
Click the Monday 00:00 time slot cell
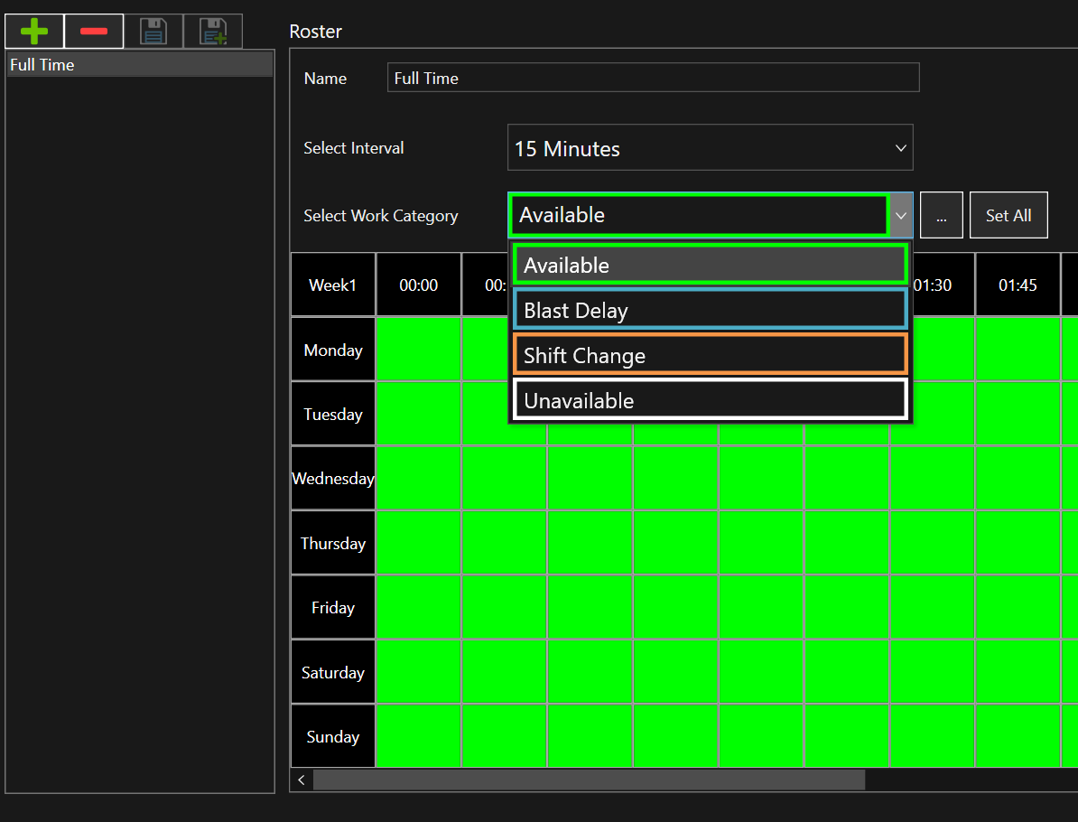click(418, 350)
